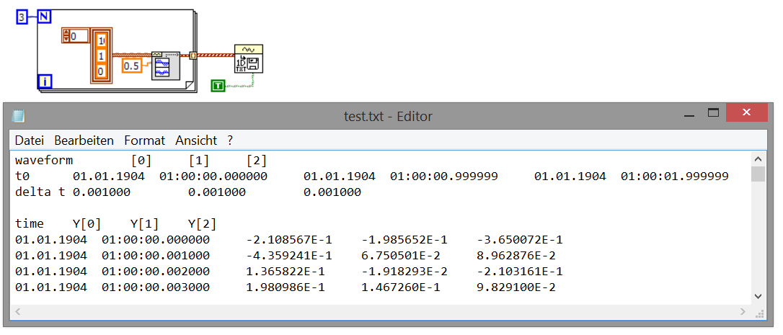
Task: Click the For Loop count terminal N
Action: coord(45,17)
